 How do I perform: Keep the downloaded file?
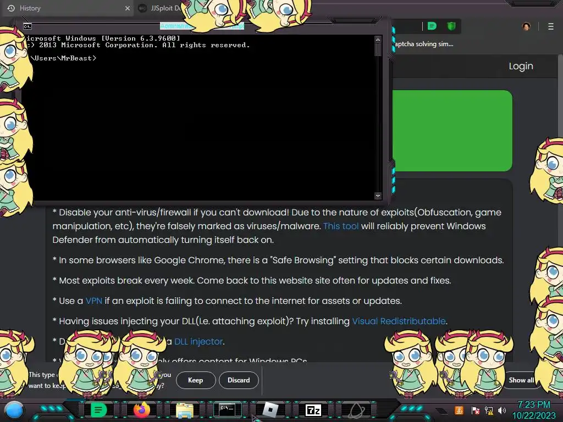[x=196, y=380]
